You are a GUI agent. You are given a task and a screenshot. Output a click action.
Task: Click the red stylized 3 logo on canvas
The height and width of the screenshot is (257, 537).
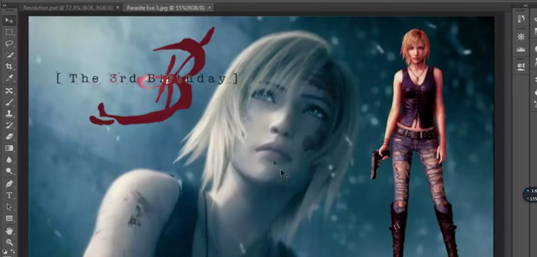[x=152, y=77]
